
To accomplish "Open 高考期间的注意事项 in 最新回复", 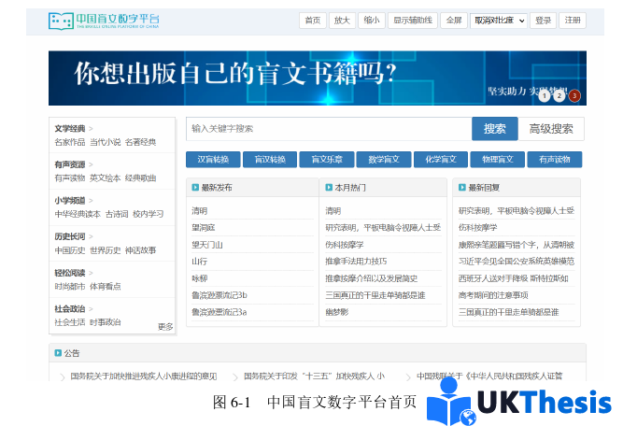I will pyautogui.click(x=493, y=295).
